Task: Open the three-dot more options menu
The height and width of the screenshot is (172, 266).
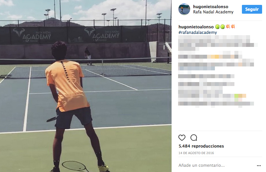Action: [259, 165]
